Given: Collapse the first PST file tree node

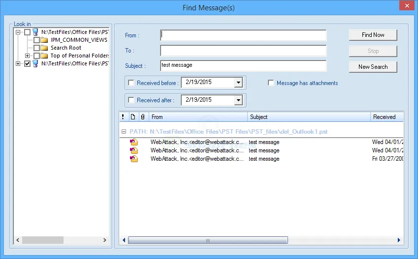Looking at the screenshot, I should point(18,32).
